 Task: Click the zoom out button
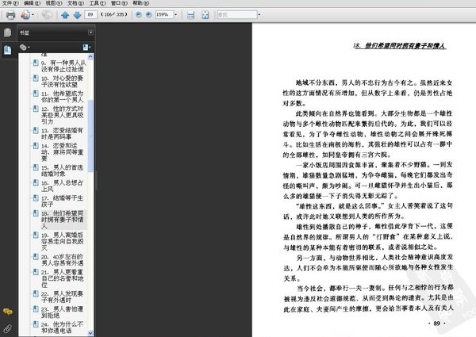tap(139, 14)
